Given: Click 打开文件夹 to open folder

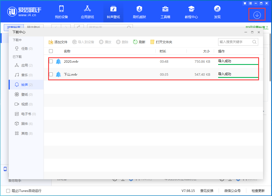Looking at the screenshot, I should pyautogui.click(x=161, y=42).
